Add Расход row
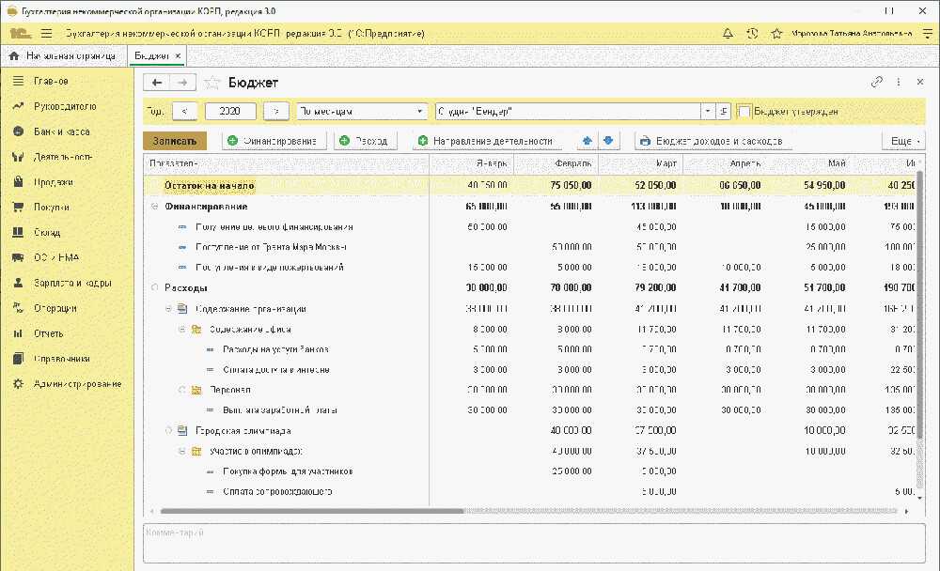 (x=365, y=141)
